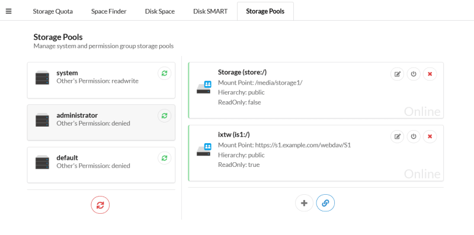474x235 pixels.
Task: Toggle power for Storage (store:/) disk
Action: click(414, 74)
